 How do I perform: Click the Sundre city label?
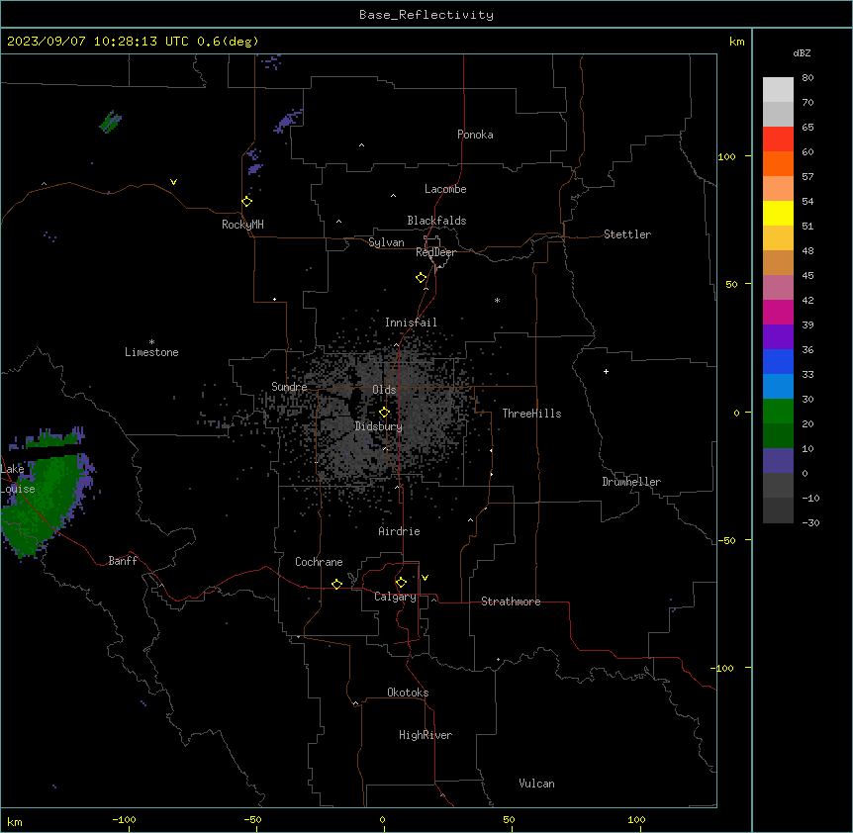pos(289,387)
